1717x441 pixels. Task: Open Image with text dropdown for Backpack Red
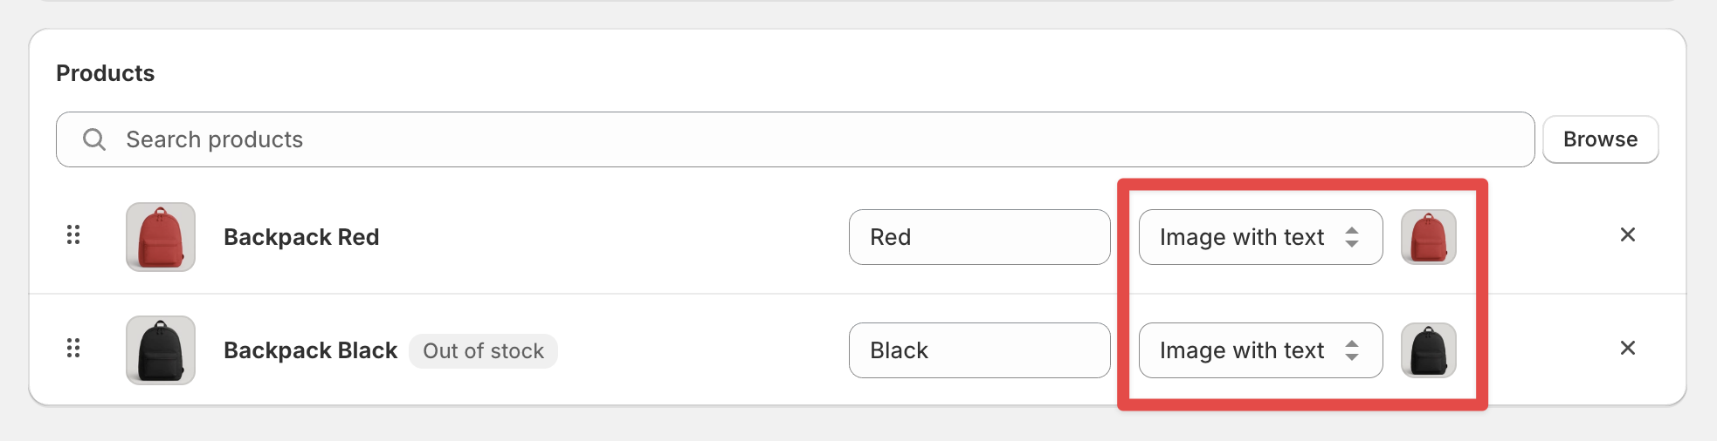tap(1261, 237)
